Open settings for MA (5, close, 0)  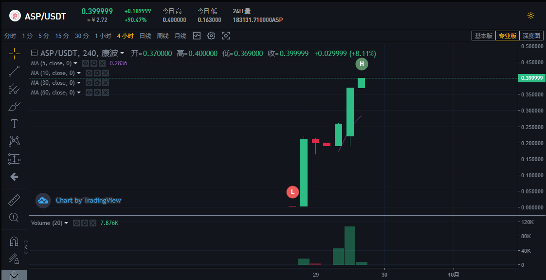point(93,63)
